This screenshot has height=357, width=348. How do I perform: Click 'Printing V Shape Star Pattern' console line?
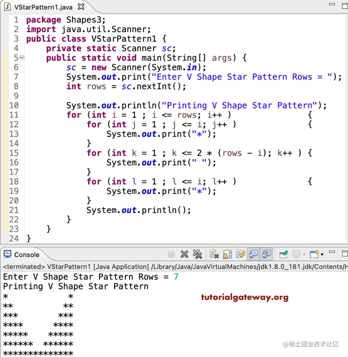point(76,286)
